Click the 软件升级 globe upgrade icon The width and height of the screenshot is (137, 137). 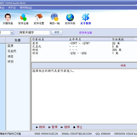pyautogui.click(x=70, y=19)
